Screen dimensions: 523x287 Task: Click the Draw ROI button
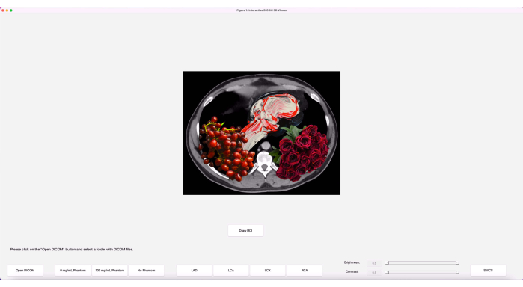point(246,231)
